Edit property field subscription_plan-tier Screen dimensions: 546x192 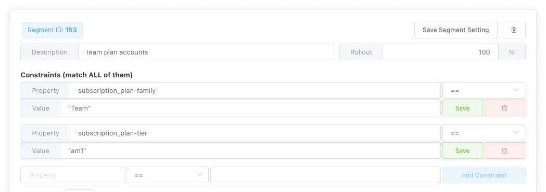(x=255, y=133)
